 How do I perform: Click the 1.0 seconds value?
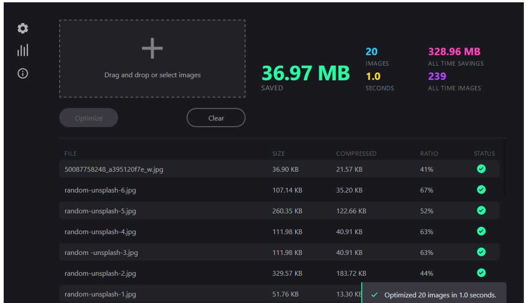[x=373, y=76]
